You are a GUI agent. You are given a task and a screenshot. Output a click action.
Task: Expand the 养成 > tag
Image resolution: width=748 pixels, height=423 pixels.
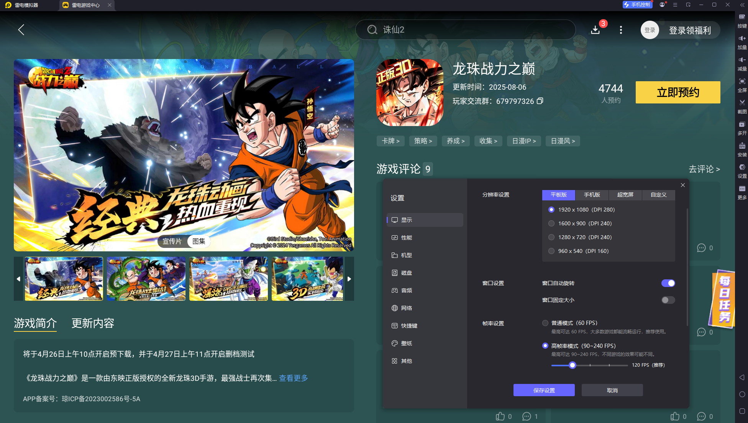pos(456,141)
